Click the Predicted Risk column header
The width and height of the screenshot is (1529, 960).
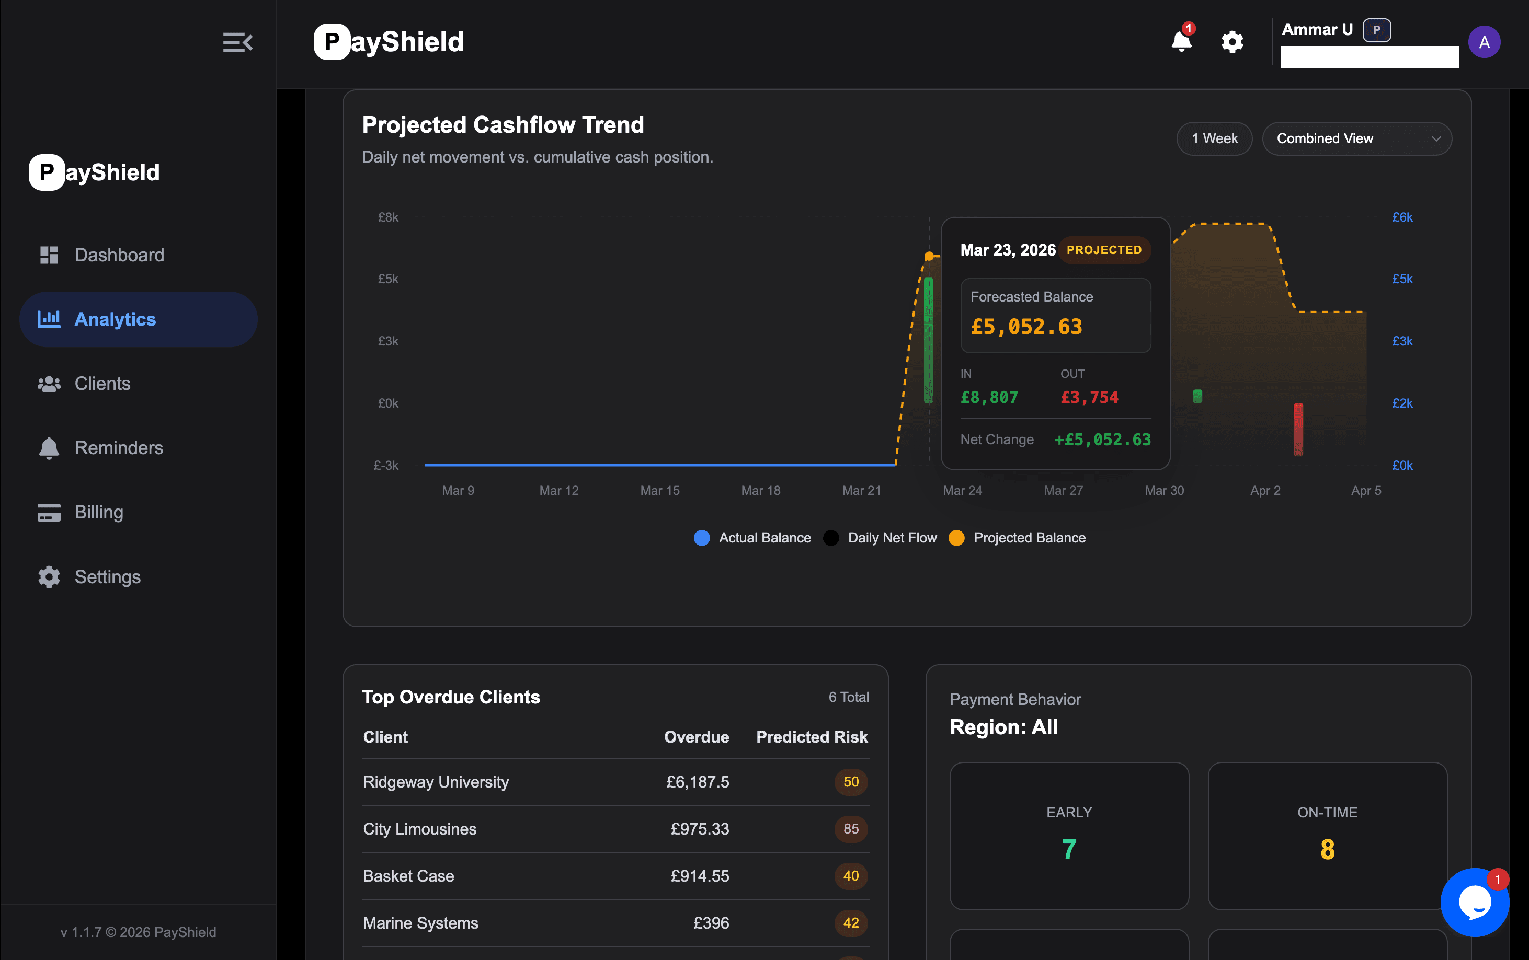[x=812, y=737]
